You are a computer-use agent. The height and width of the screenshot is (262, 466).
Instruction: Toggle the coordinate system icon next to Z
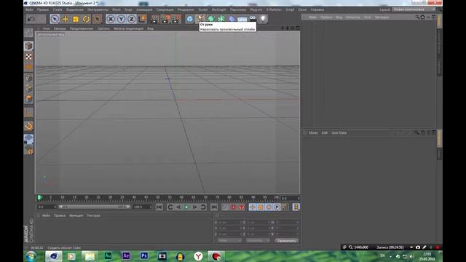pos(142,19)
